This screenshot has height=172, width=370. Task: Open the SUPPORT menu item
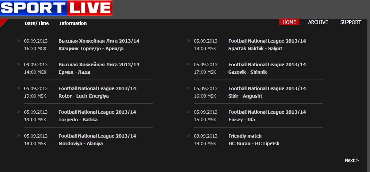point(351,22)
